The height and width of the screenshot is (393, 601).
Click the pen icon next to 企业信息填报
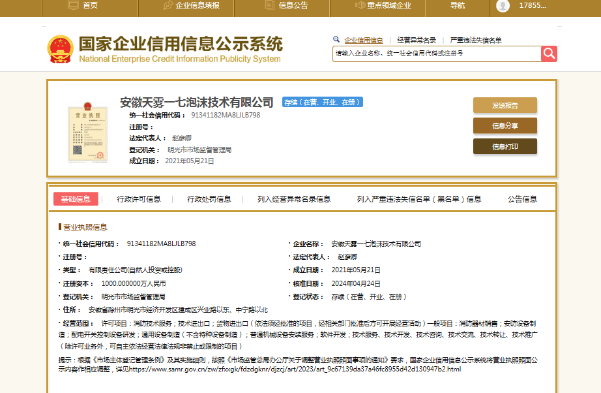click(x=168, y=5)
